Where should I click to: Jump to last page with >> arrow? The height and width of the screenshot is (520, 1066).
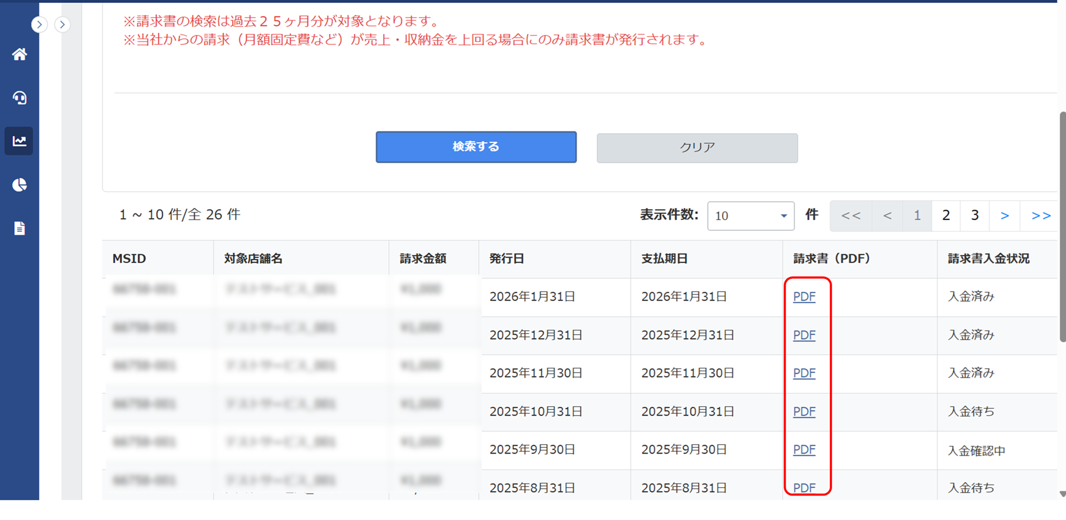[x=1040, y=216]
